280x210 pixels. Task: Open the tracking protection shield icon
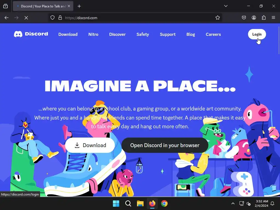(52, 18)
